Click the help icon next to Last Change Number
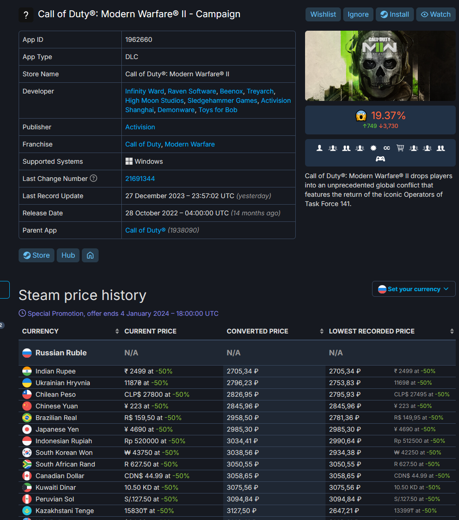Viewport: 459px width, 520px height. (x=93, y=179)
